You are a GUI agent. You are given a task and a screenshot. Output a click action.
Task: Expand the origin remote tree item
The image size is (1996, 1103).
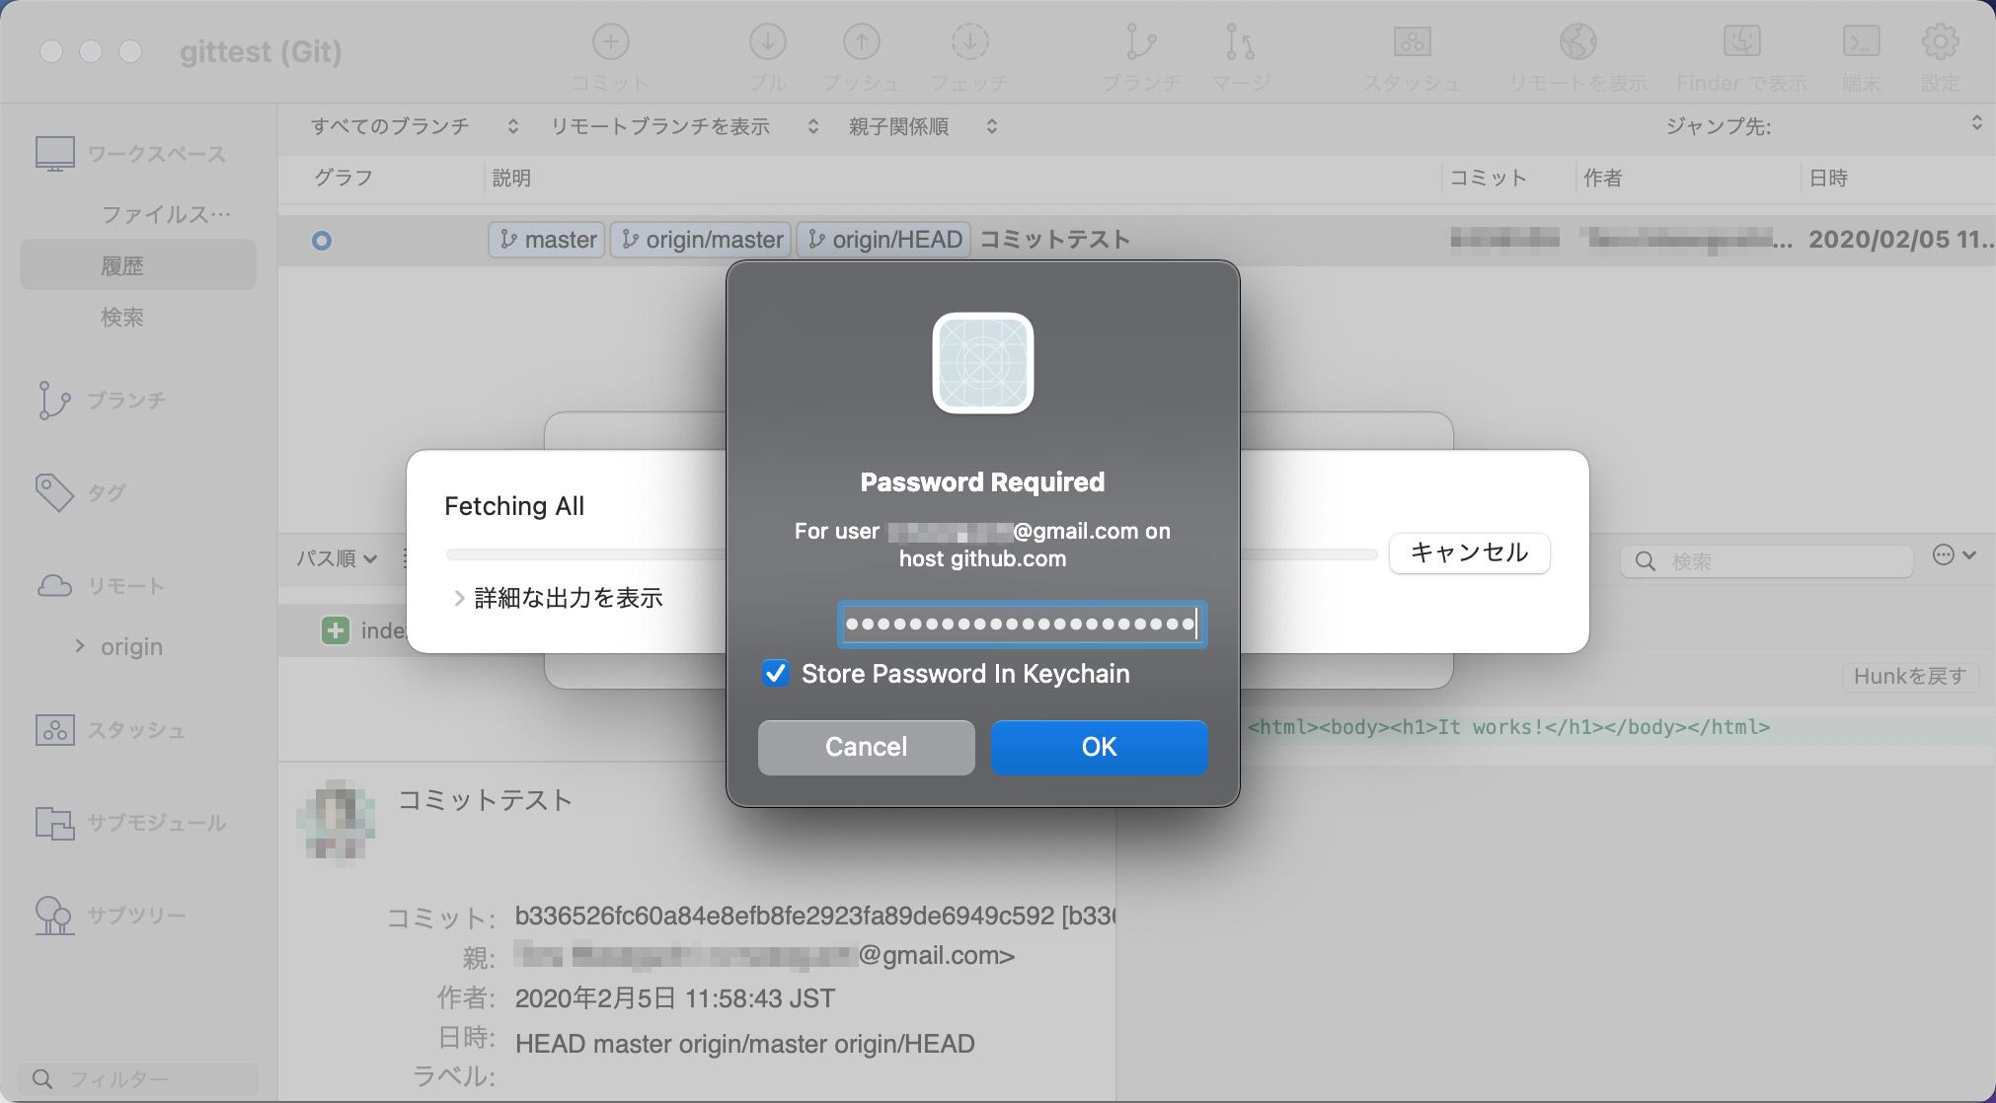tap(80, 646)
